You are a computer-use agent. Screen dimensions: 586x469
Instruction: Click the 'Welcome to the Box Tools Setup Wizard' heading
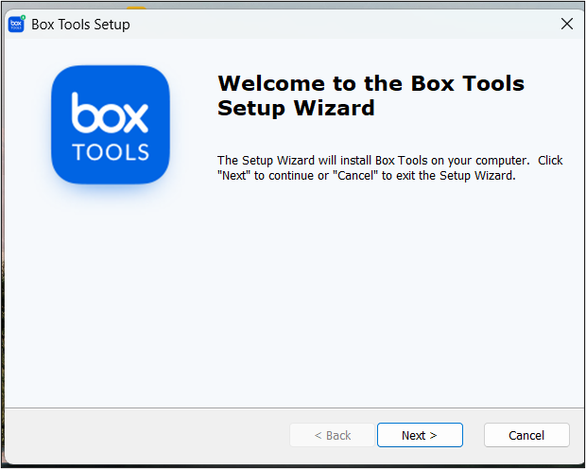pos(371,96)
